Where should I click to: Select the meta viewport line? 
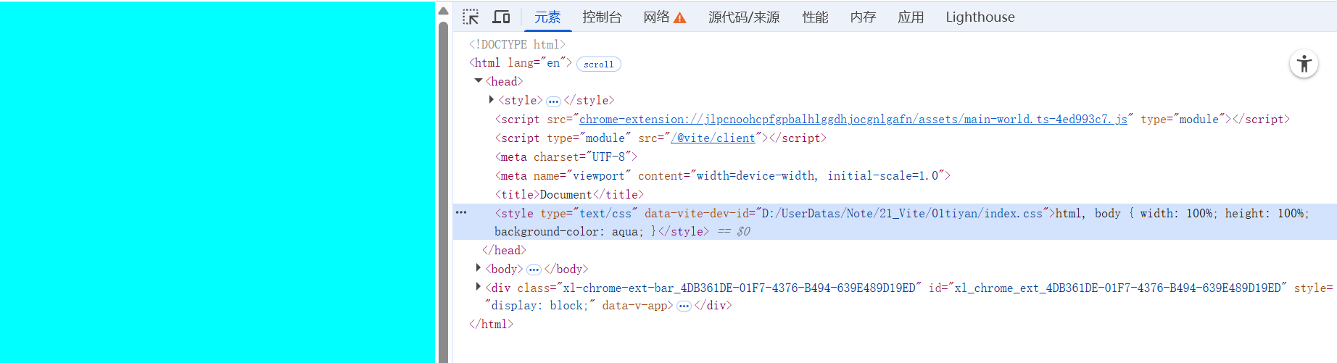pyautogui.click(x=723, y=175)
